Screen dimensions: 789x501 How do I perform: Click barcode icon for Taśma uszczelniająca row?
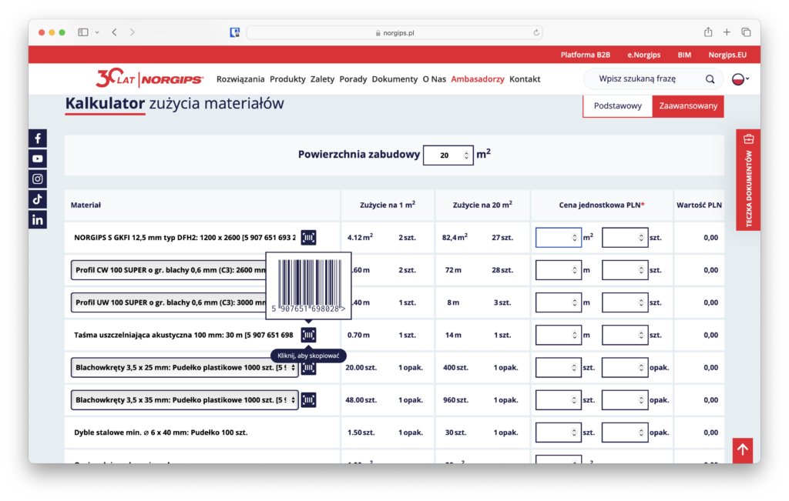(x=308, y=335)
